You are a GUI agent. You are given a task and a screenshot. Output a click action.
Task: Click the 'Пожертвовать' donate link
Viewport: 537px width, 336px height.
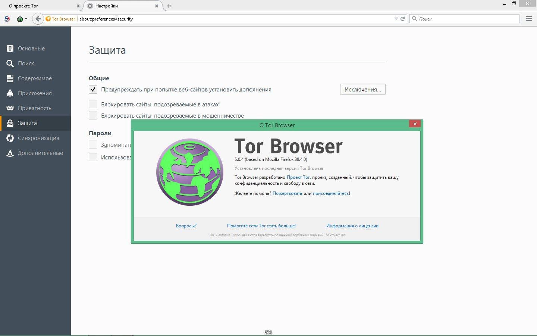tap(287, 193)
